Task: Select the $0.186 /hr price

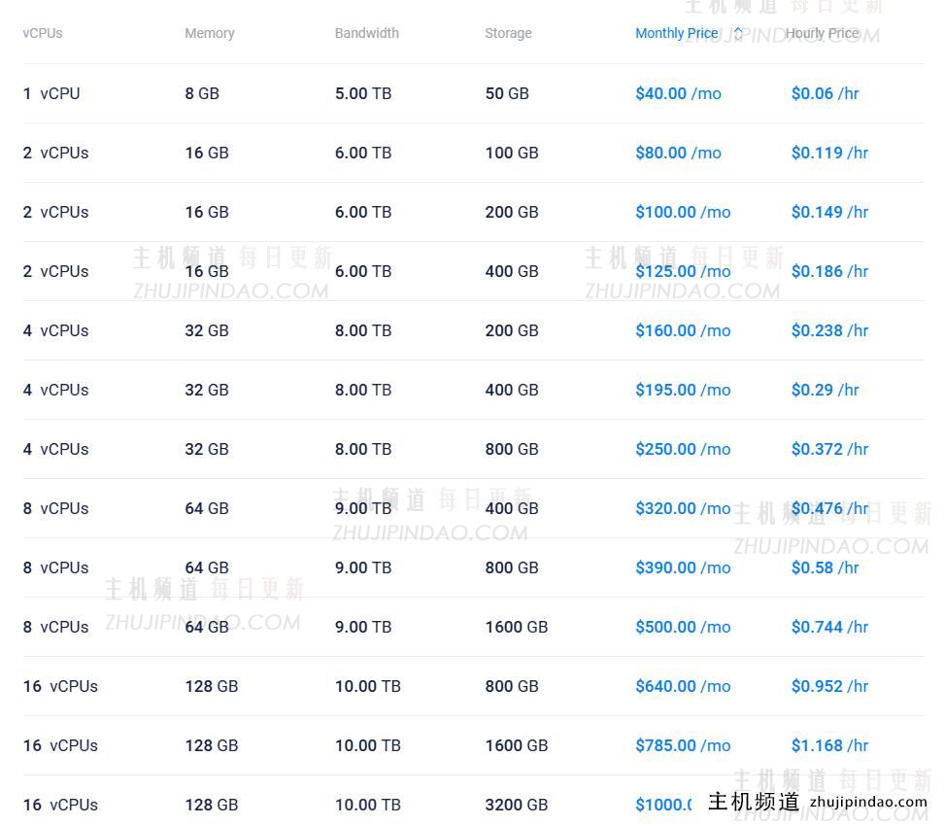Action: 829,271
